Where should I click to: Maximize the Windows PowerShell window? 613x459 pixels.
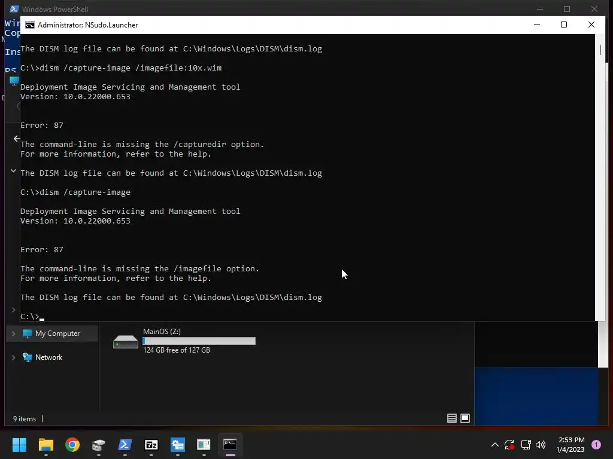(x=567, y=8)
